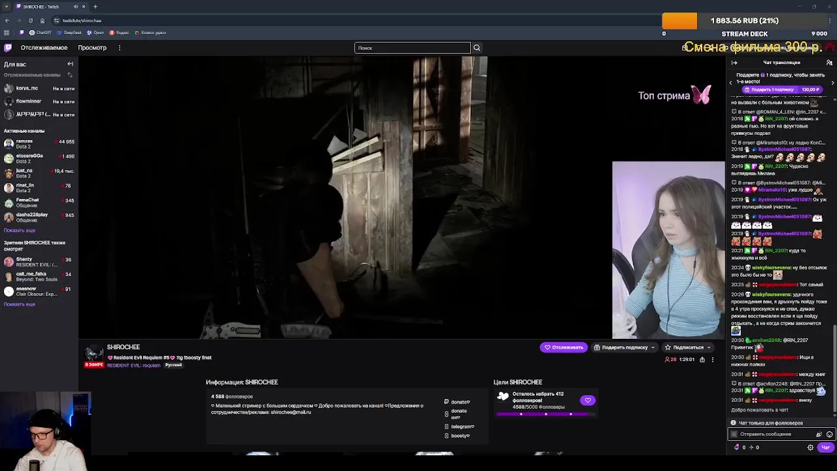Collapse the 'Для вас' sidebar arrow
The width and height of the screenshot is (837, 471).
pos(70,64)
